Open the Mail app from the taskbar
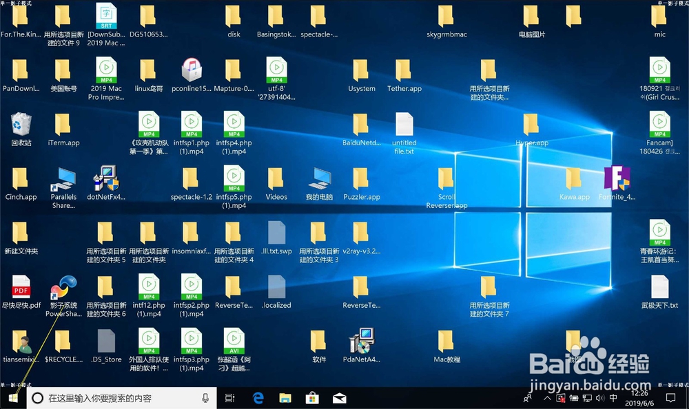 tap(339, 398)
